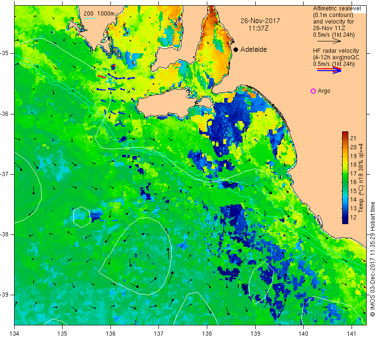Click the red and blue HF radar legend arrow

[329, 71]
